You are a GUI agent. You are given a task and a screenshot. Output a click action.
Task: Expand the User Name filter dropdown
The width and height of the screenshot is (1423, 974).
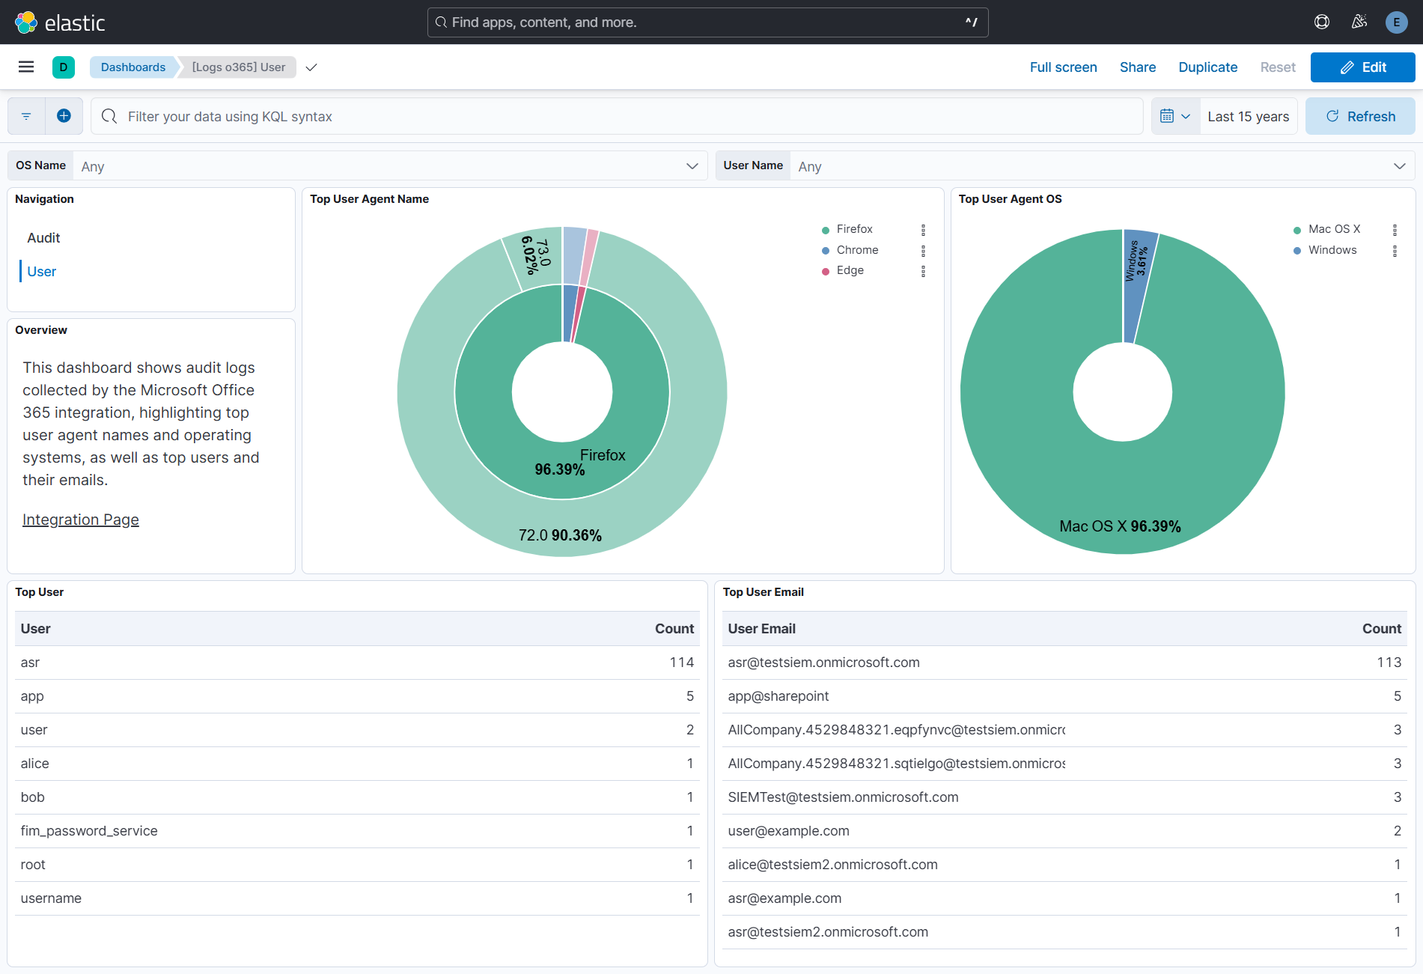tap(1399, 165)
